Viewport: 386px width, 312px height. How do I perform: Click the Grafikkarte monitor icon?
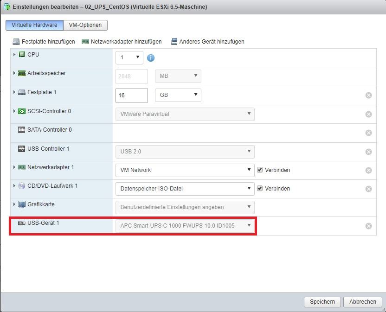pos(22,204)
